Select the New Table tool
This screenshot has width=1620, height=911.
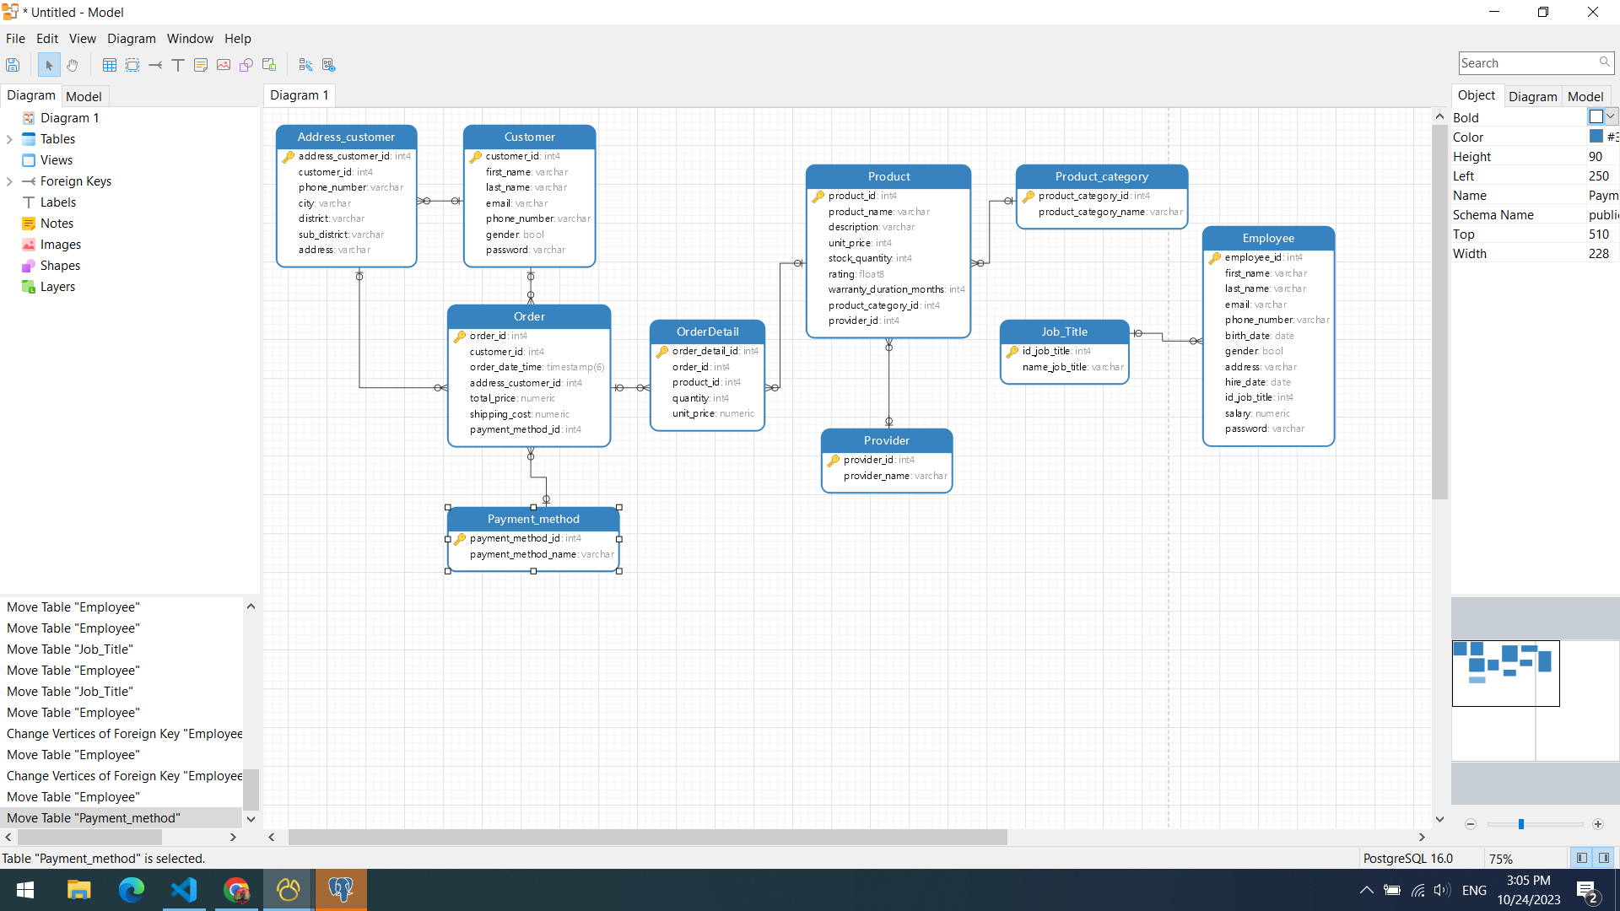(110, 65)
